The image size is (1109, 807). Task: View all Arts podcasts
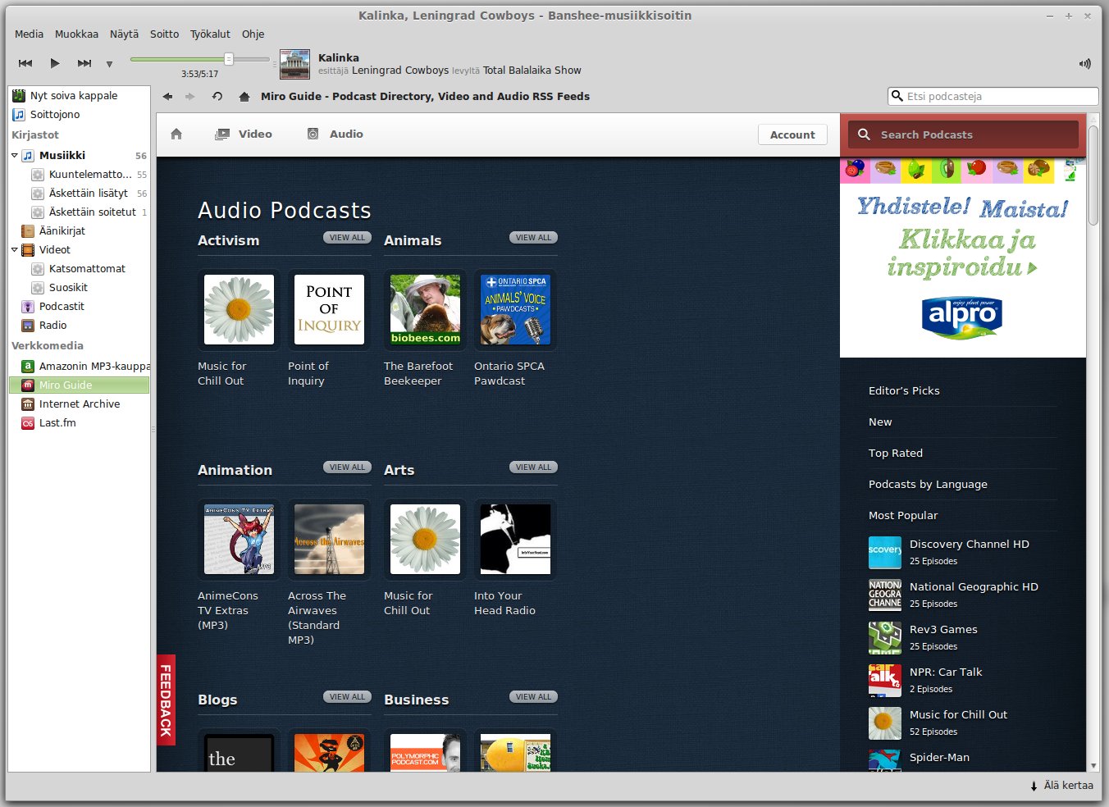click(x=534, y=467)
